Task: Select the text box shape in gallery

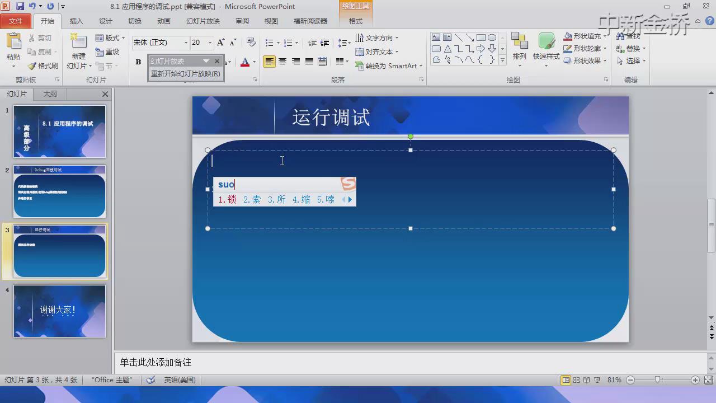Action: point(436,38)
